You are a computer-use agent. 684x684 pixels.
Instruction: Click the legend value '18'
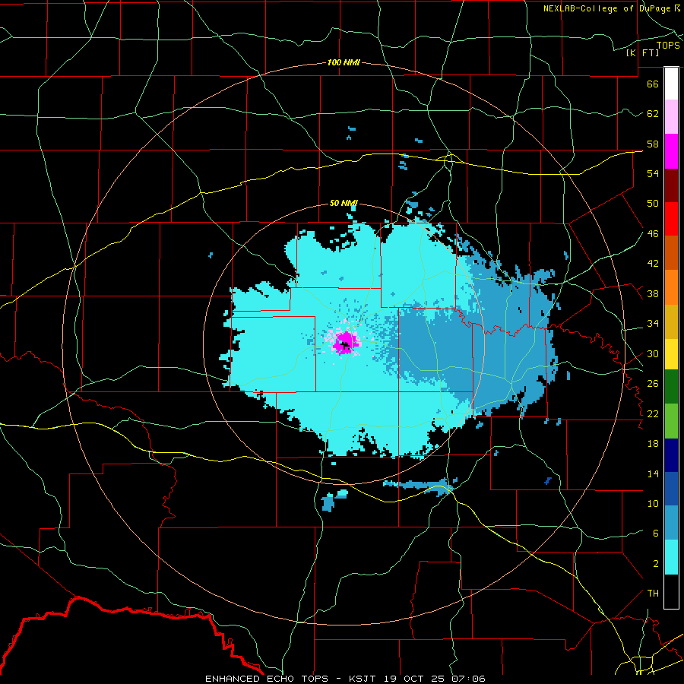click(653, 444)
